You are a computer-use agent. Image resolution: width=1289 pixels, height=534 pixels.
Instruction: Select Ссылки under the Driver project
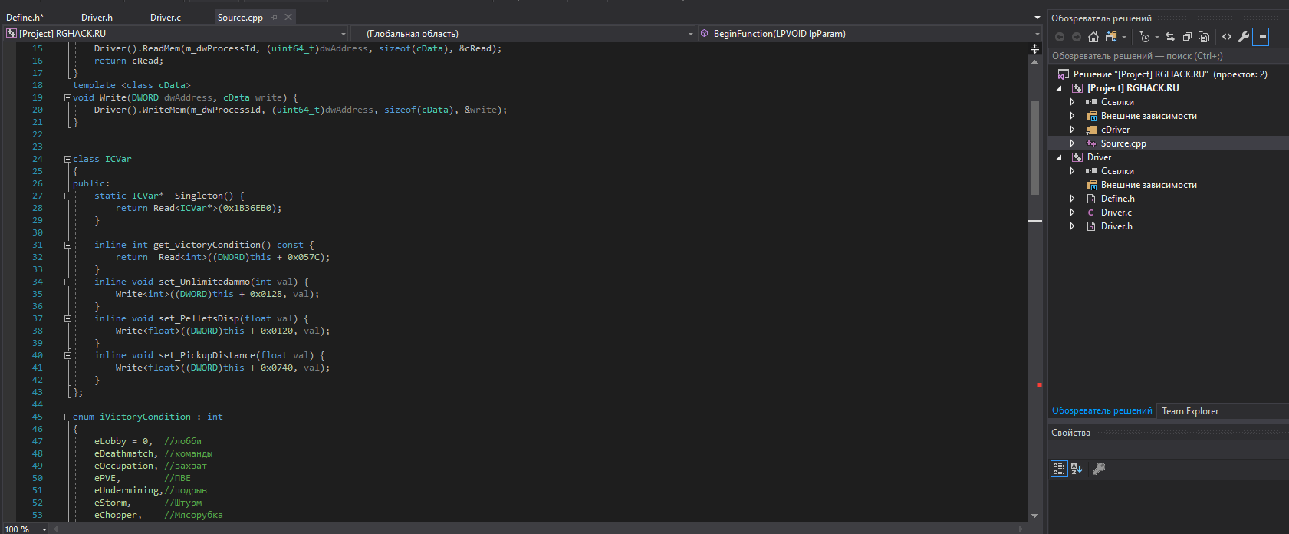(1117, 171)
